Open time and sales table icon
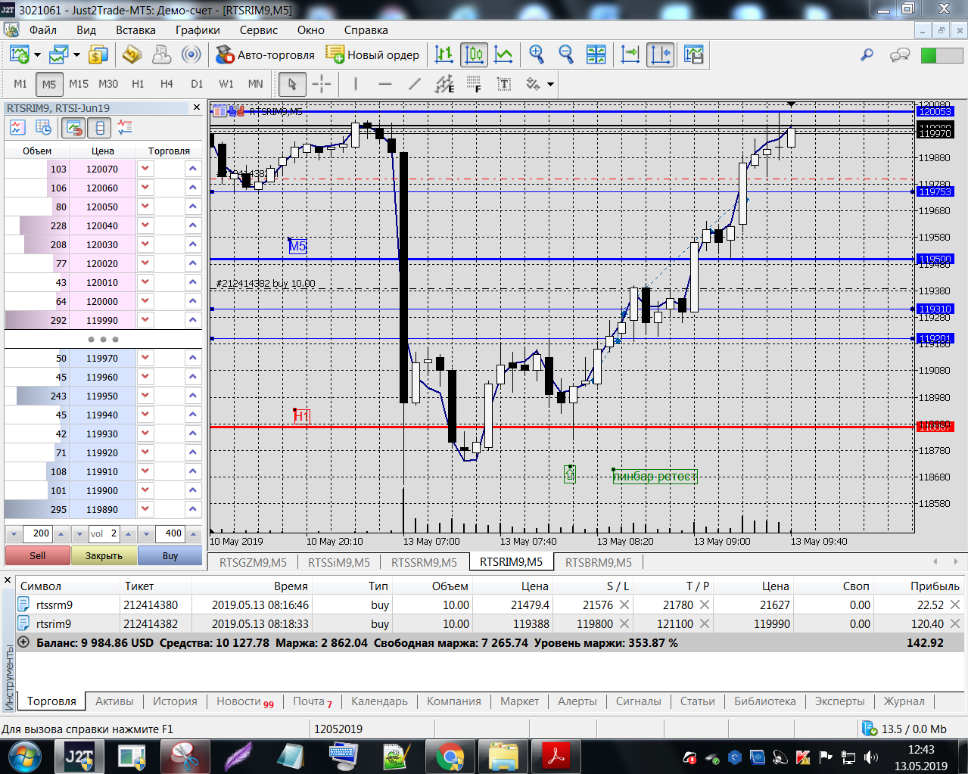The width and height of the screenshot is (968, 774). [x=43, y=128]
